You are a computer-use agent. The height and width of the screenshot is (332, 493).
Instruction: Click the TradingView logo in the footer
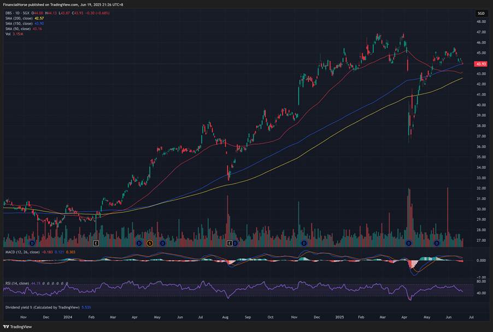coord(17,327)
